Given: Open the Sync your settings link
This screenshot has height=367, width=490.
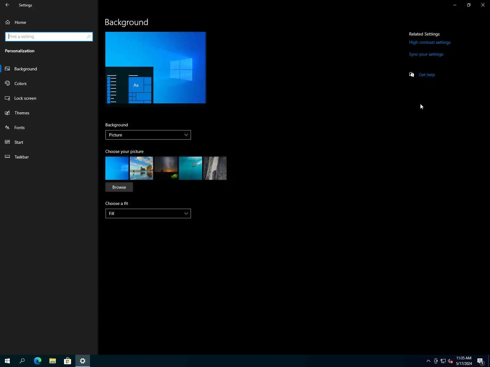Looking at the screenshot, I should (426, 54).
